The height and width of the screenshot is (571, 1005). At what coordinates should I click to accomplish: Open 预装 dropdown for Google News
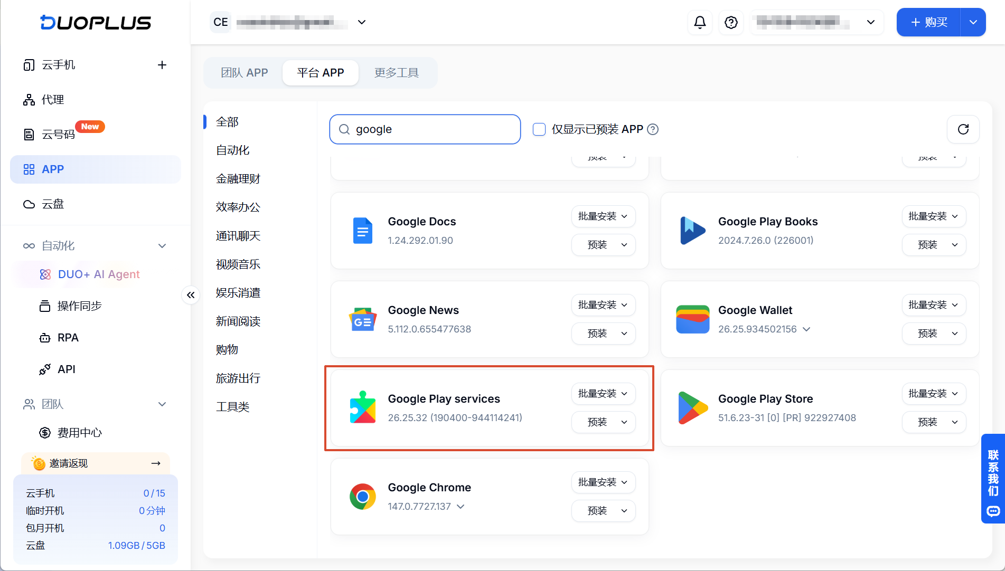point(603,334)
